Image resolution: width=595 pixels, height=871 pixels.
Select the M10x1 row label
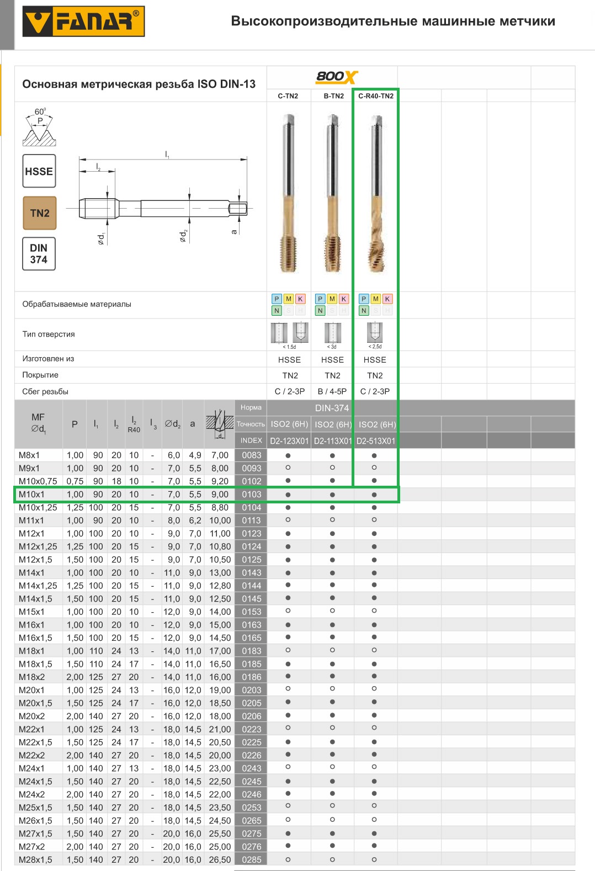click(x=31, y=495)
